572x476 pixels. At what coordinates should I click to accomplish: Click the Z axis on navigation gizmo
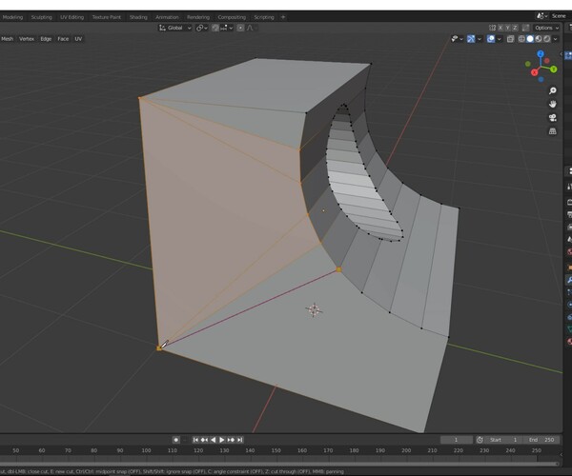point(541,54)
